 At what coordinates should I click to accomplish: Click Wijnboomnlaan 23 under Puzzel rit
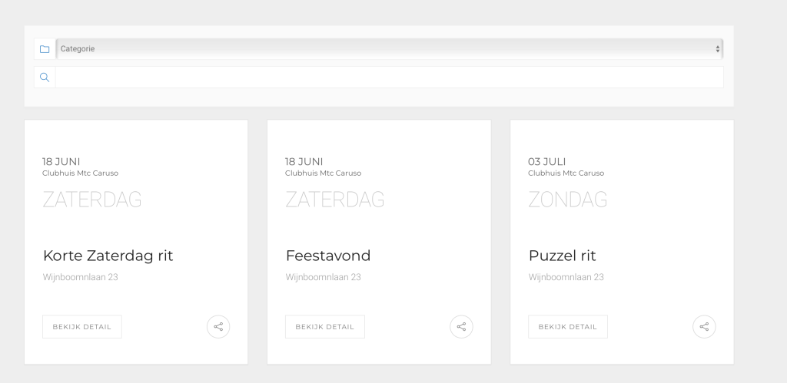tap(566, 277)
